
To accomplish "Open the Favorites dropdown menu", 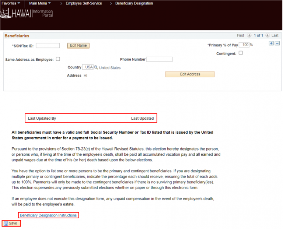I will point(11,3).
